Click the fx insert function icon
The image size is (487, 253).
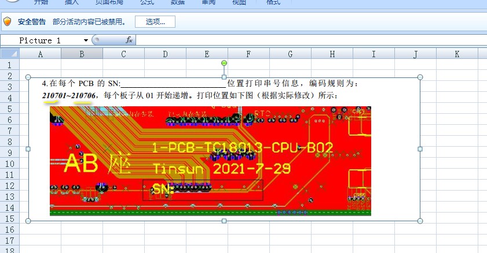coord(129,40)
